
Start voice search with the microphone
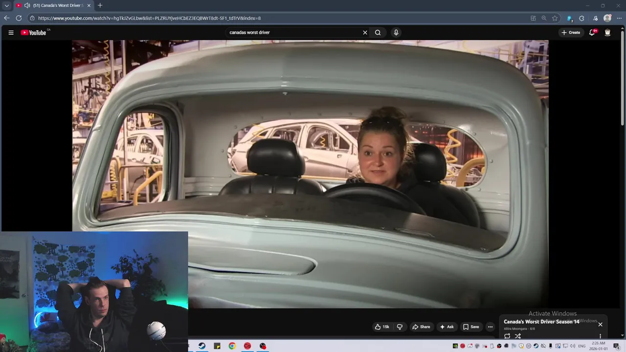click(x=396, y=33)
